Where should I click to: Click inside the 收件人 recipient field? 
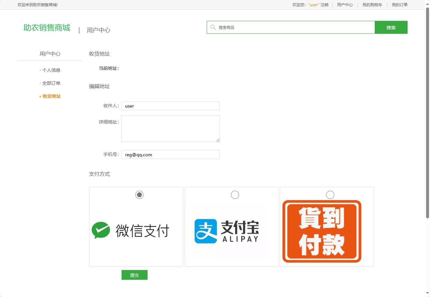coord(170,106)
